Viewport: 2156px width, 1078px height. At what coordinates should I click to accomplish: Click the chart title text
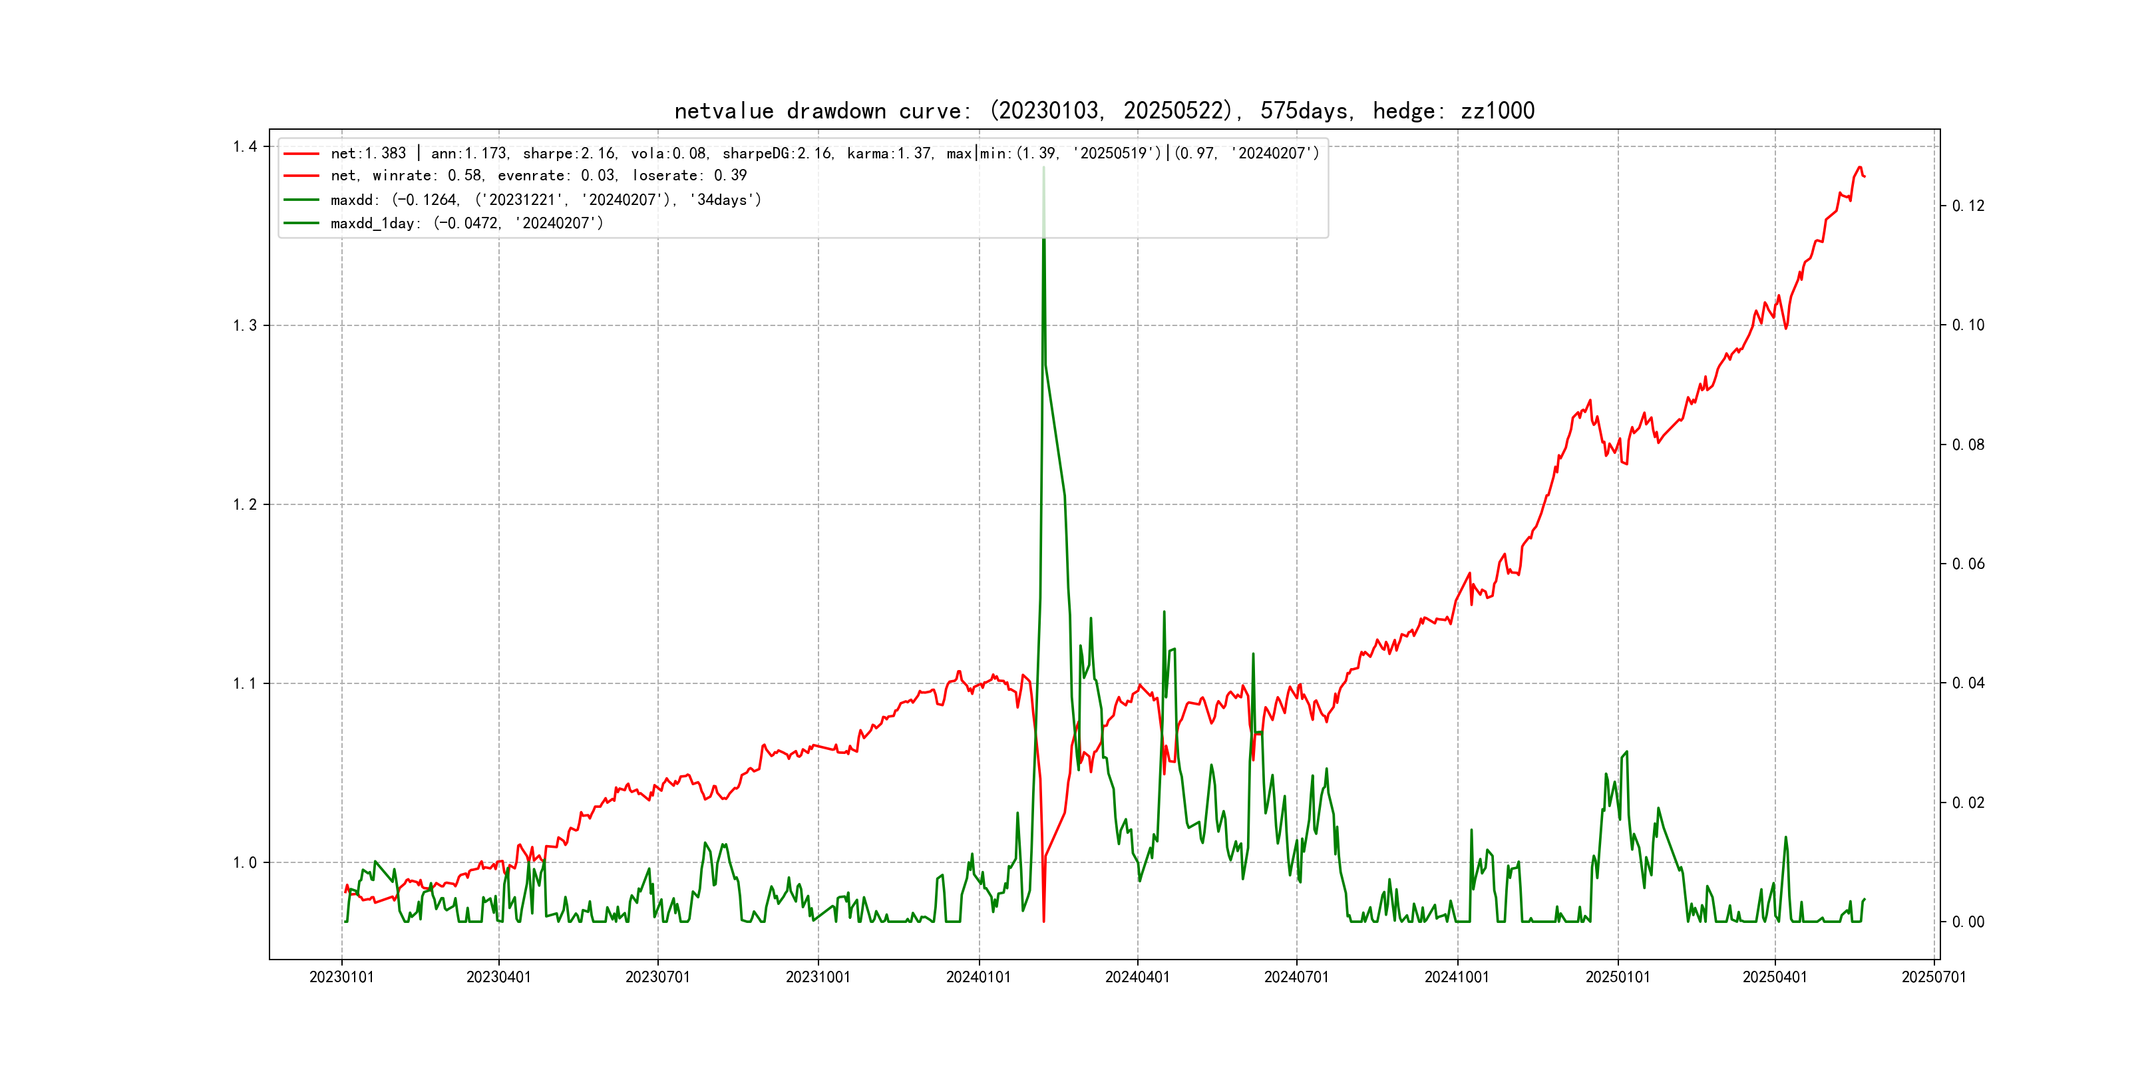click(1104, 110)
